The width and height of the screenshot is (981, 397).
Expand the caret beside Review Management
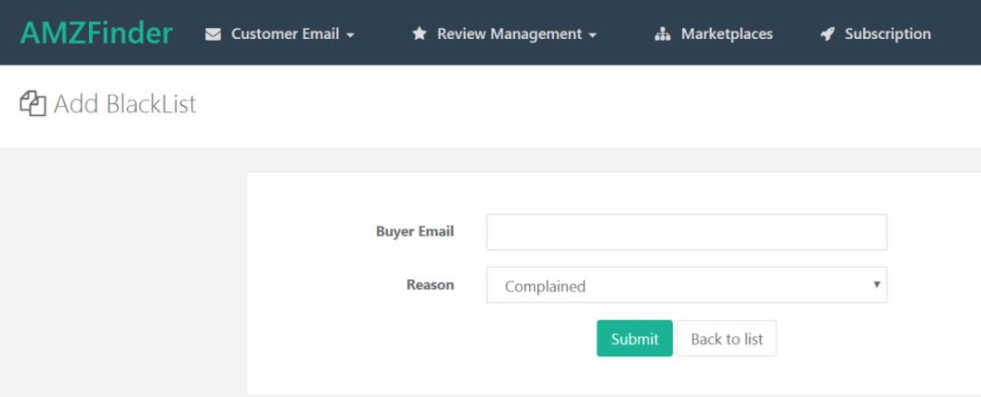tap(593, 35)
